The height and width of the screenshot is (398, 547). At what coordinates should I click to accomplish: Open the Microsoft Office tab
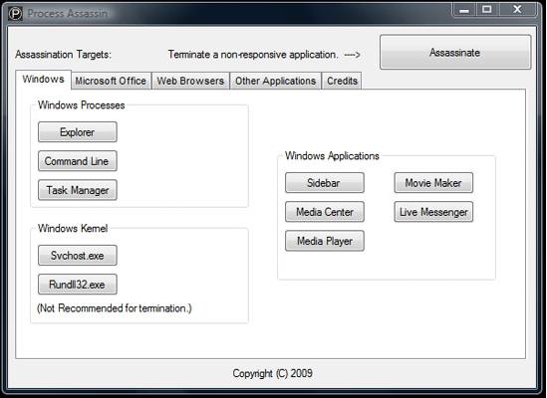tap(111, 81)
